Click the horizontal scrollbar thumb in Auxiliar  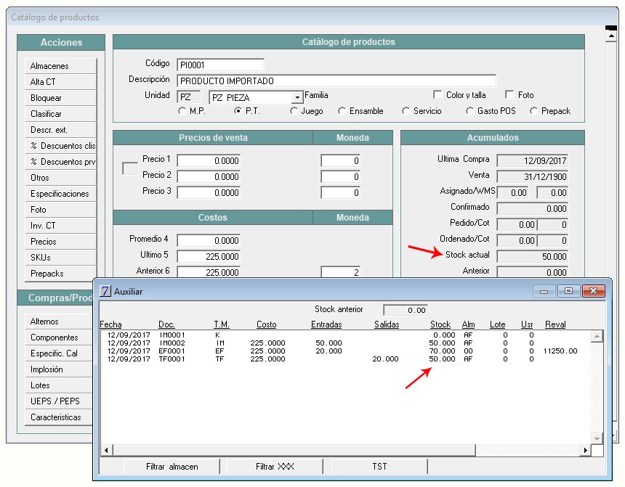click(x=294, y=451)
